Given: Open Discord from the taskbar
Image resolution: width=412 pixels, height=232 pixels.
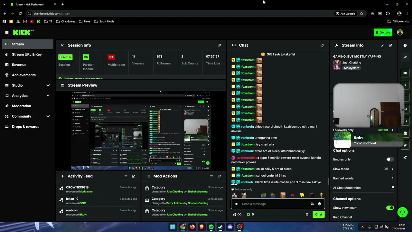Looking at the screenshot, I should (230, 227).
